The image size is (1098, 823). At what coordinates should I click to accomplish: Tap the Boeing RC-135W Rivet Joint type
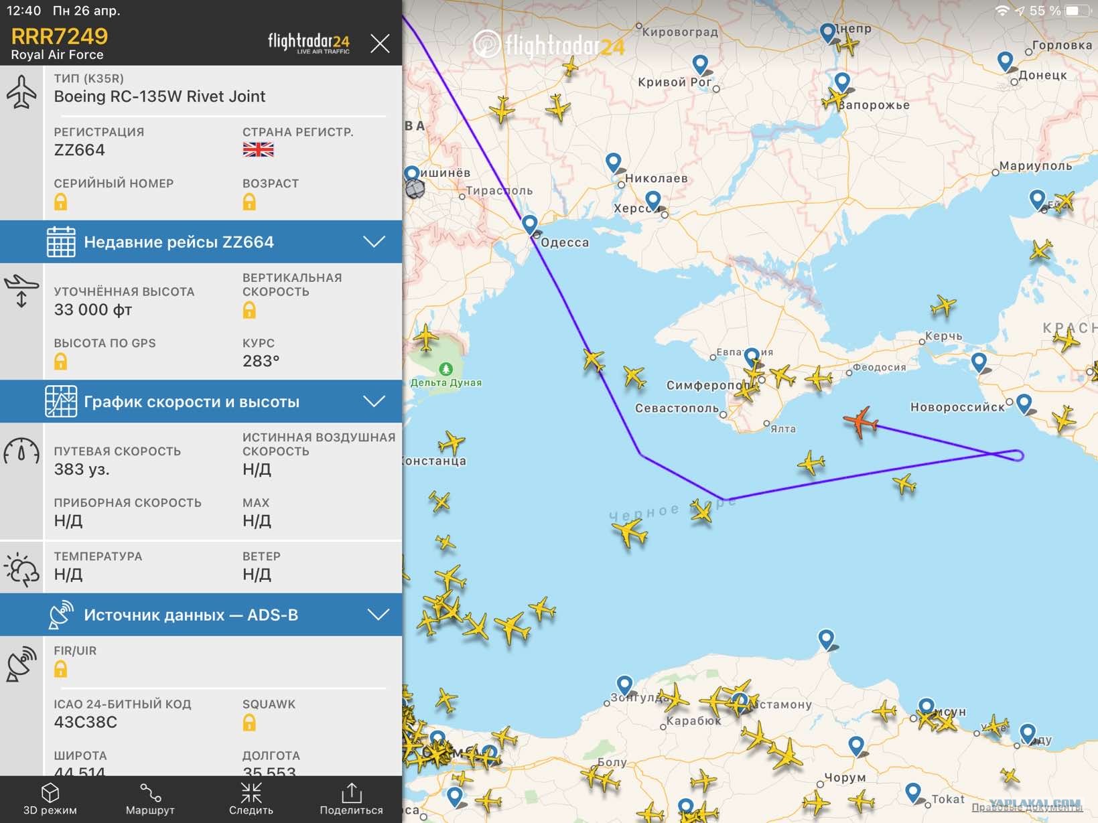tap(159, 96)
